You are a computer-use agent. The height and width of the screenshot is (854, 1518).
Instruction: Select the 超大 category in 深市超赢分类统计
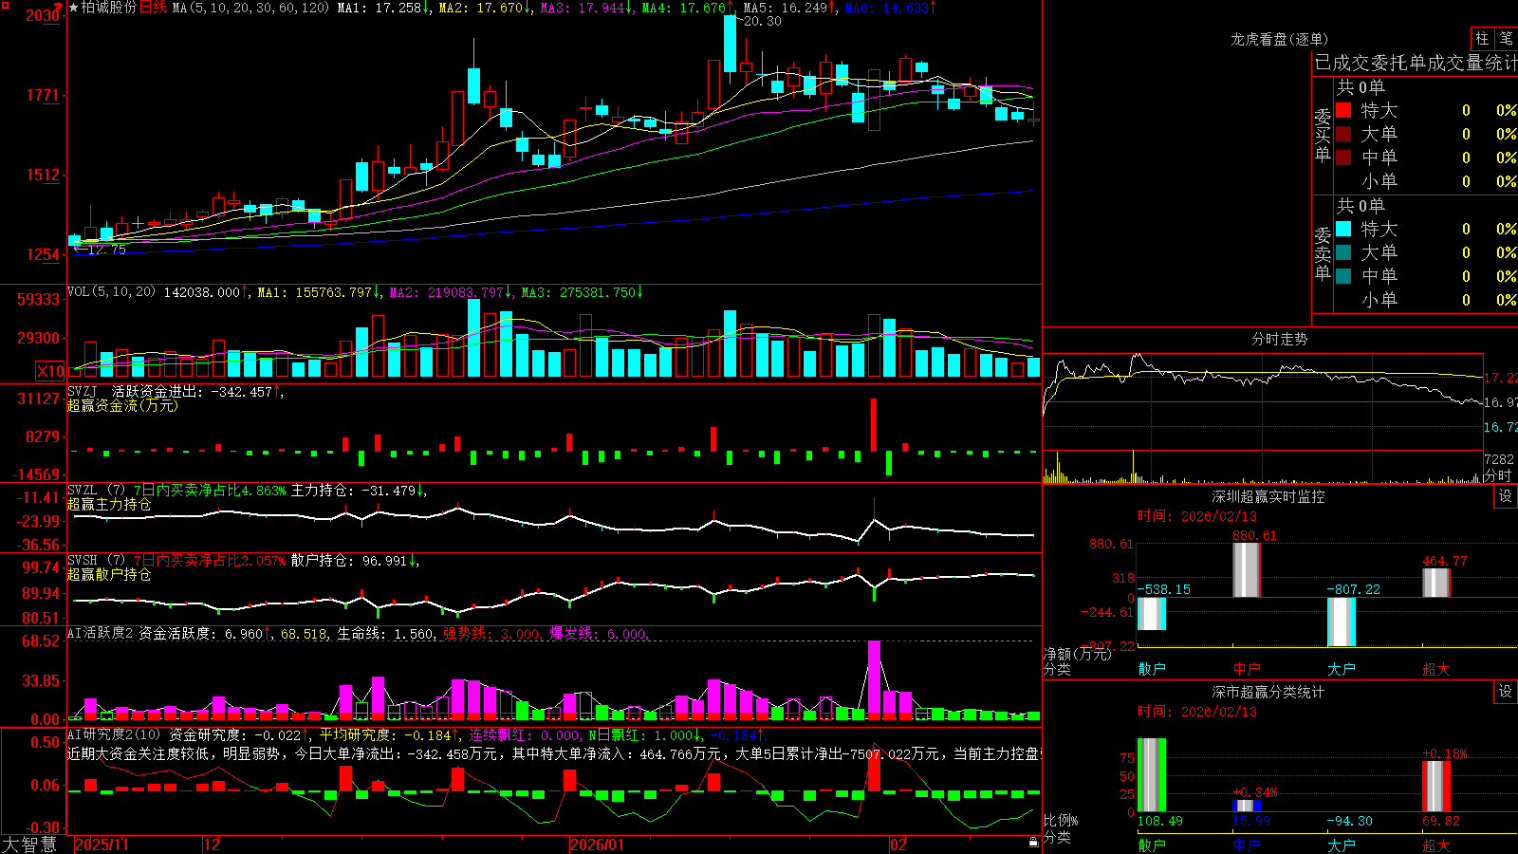[1436, 845]
